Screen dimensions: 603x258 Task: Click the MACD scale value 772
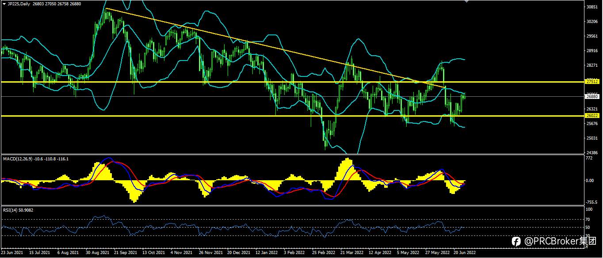point(589,158)
